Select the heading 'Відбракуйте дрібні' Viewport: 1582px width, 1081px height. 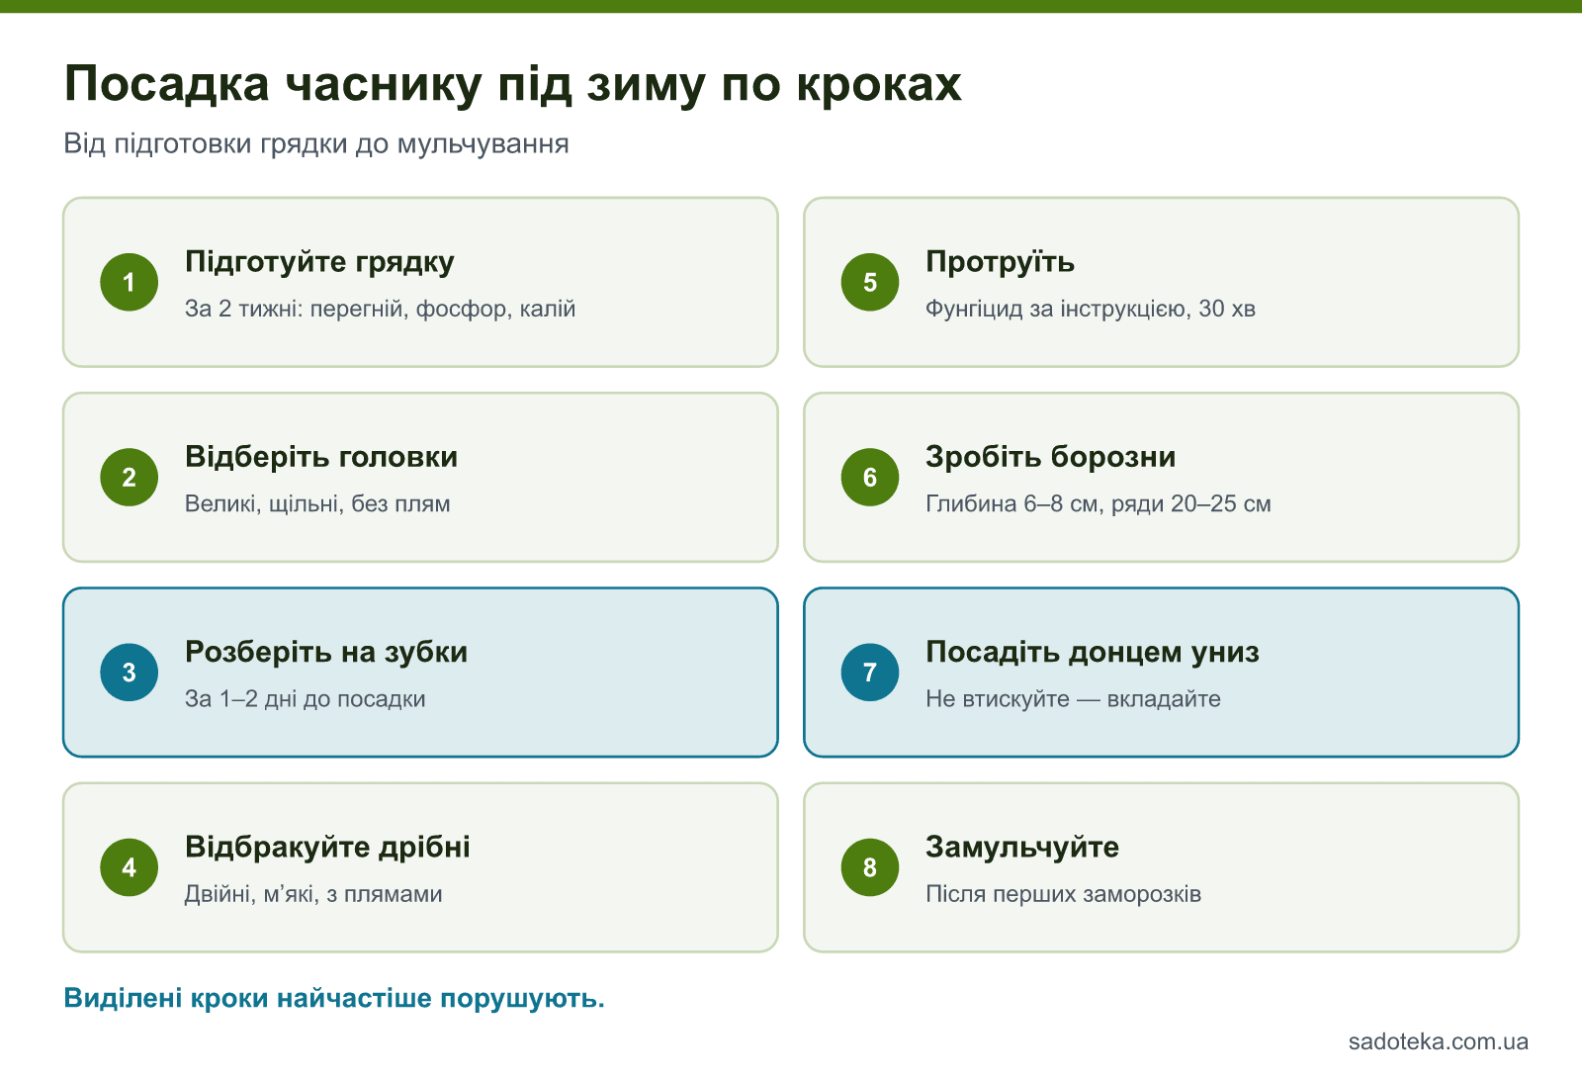[327, 847]
